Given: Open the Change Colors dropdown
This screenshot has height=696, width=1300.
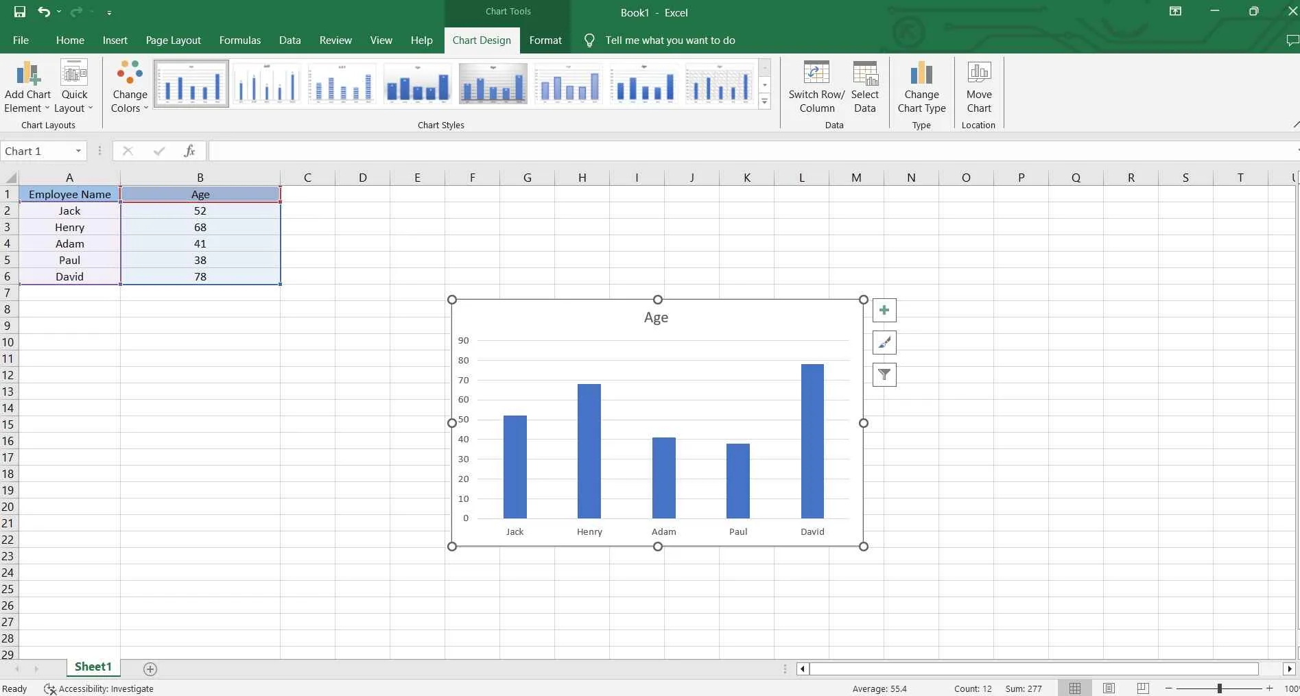Looking at the screenshot, I should pyautogui.click(x=128, y=86).
